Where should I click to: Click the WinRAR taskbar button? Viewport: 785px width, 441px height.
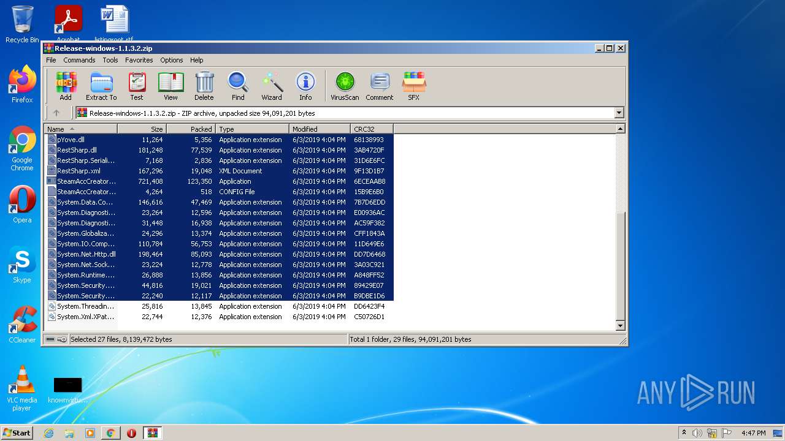tap(152, 433)
